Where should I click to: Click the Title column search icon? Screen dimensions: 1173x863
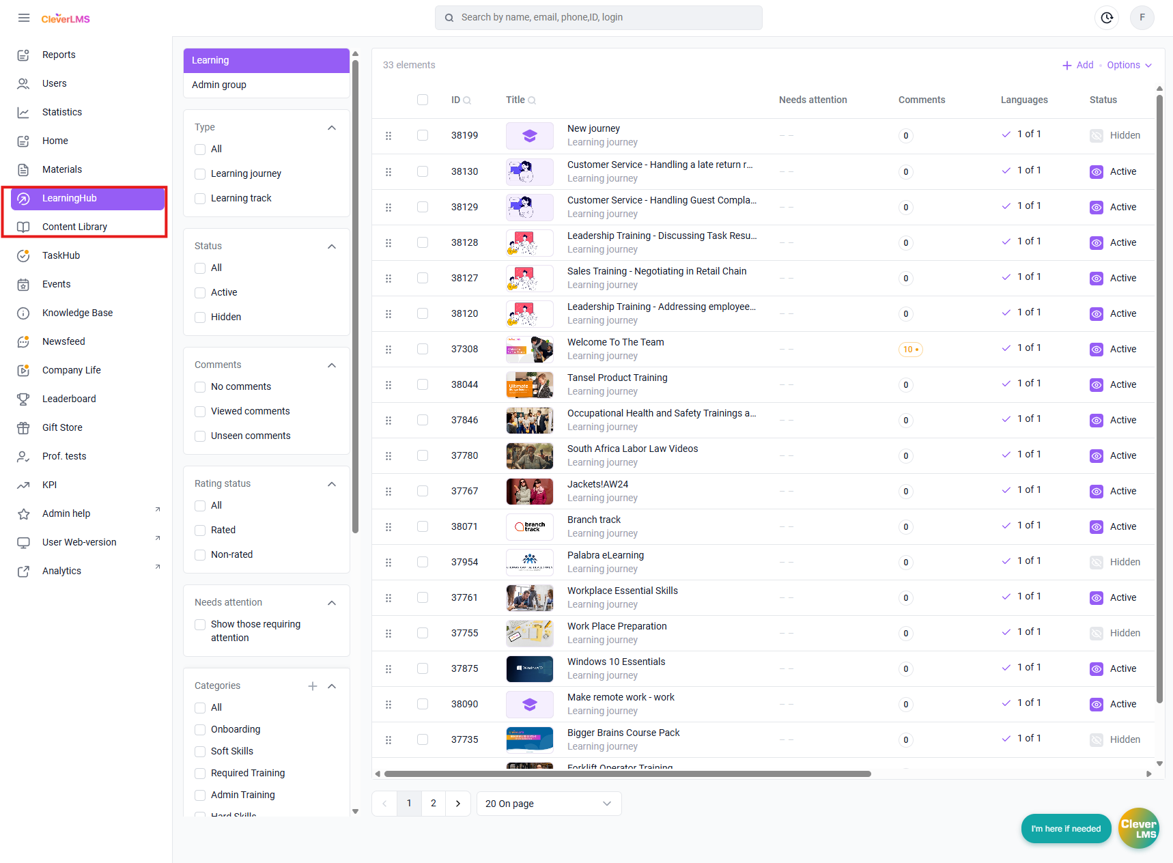click(532, 100)
